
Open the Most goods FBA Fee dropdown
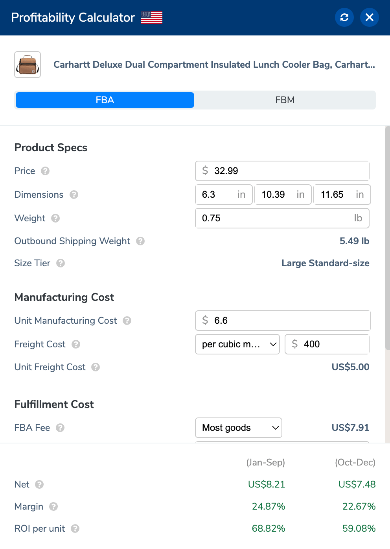[x=239, y=428]
